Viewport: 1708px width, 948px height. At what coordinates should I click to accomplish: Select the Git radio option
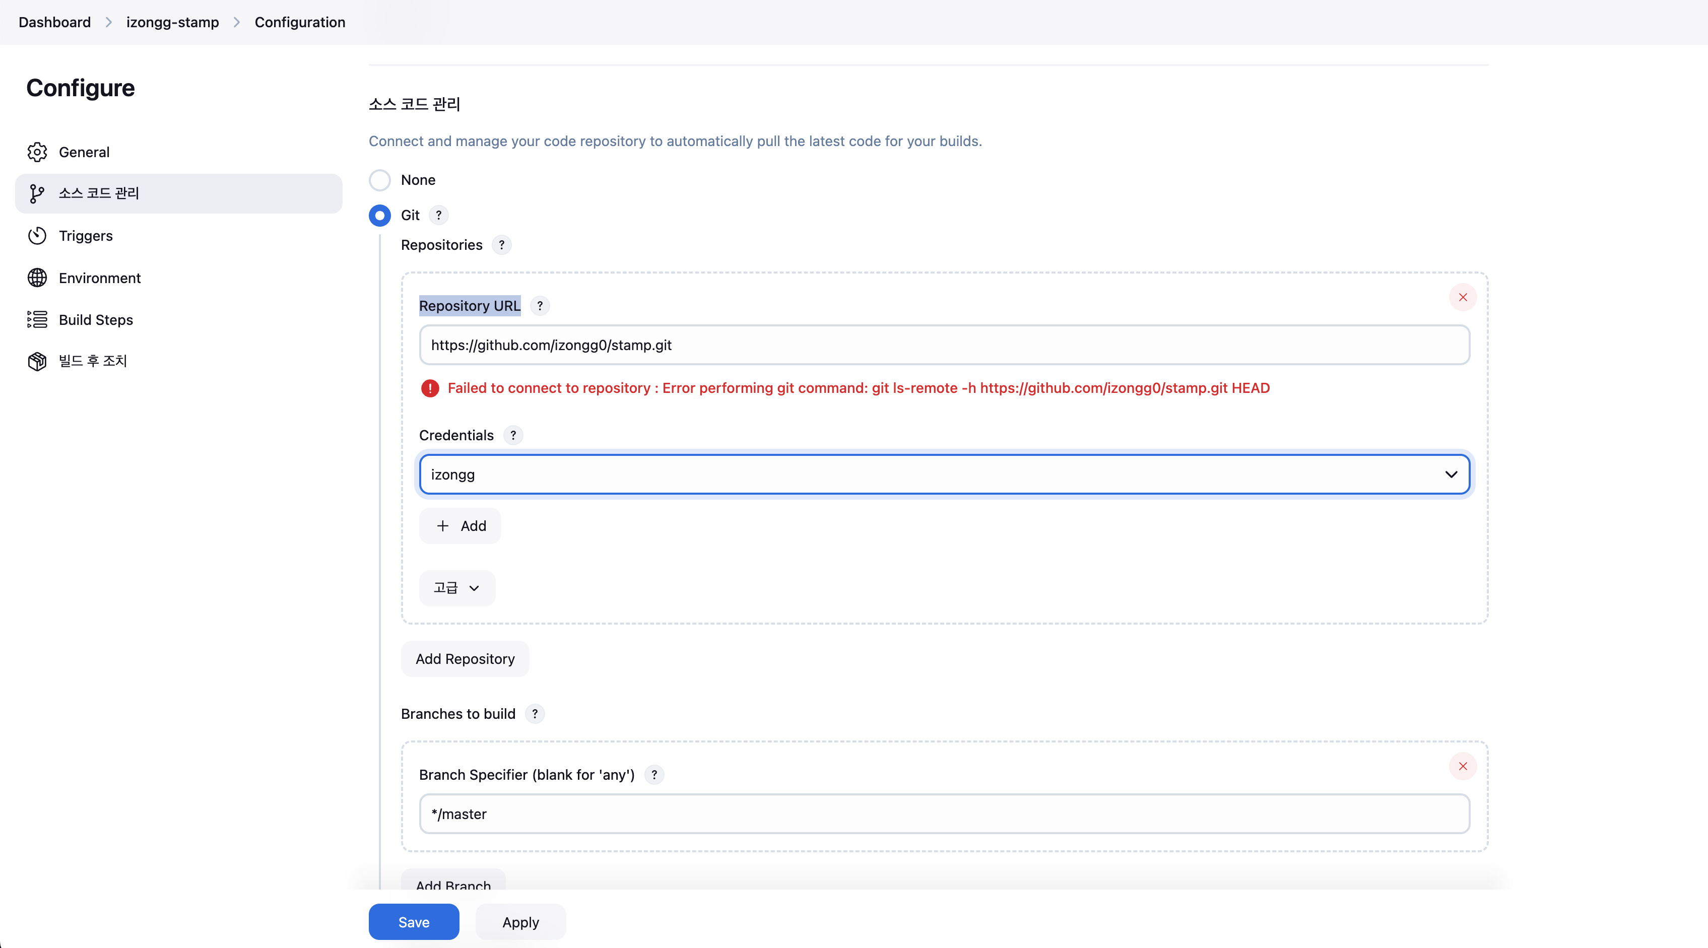[379, 216]
